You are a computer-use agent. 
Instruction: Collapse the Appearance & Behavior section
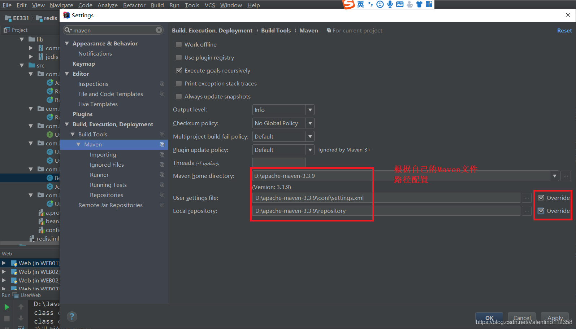(67, 43)
